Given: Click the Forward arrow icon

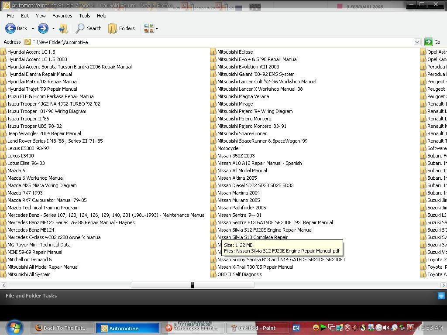Looking at the screenshot, I should pos(43,28).
